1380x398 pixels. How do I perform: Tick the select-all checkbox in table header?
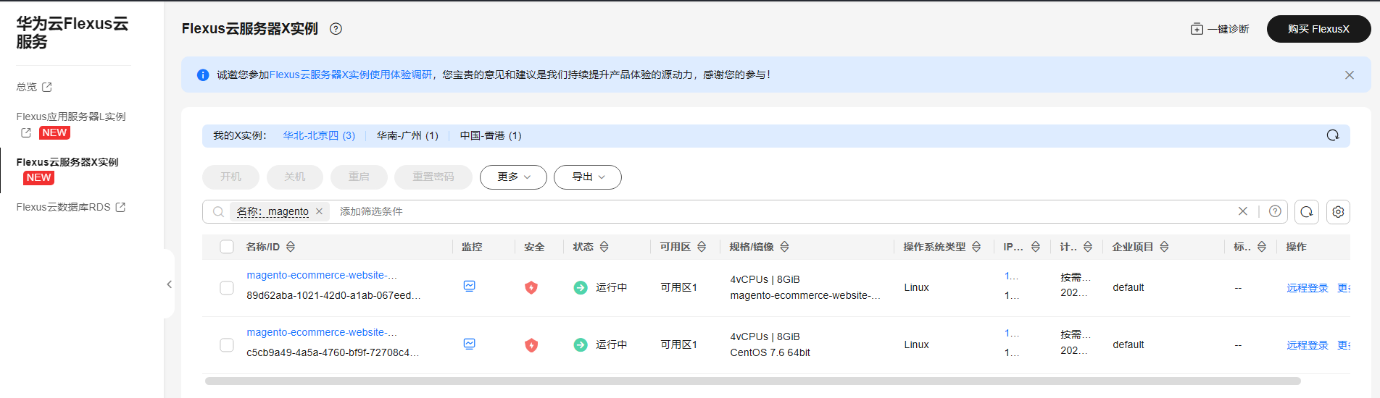coord(227,247)
